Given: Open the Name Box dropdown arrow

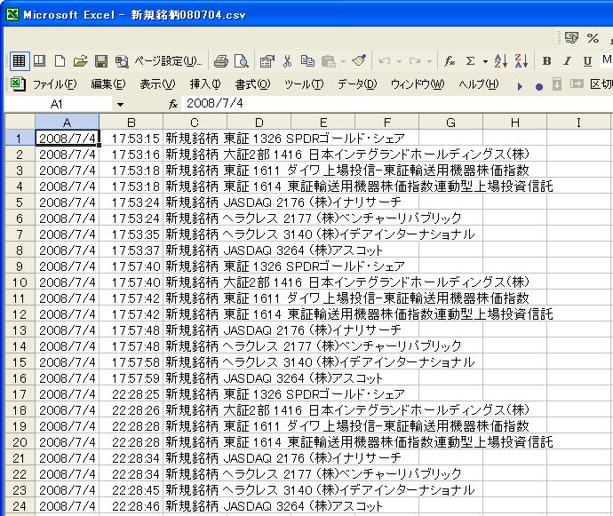Looking at the screenshot, I should [120, 105].
